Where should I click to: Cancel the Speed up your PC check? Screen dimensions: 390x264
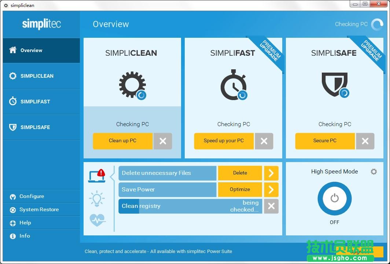point(264,141)
